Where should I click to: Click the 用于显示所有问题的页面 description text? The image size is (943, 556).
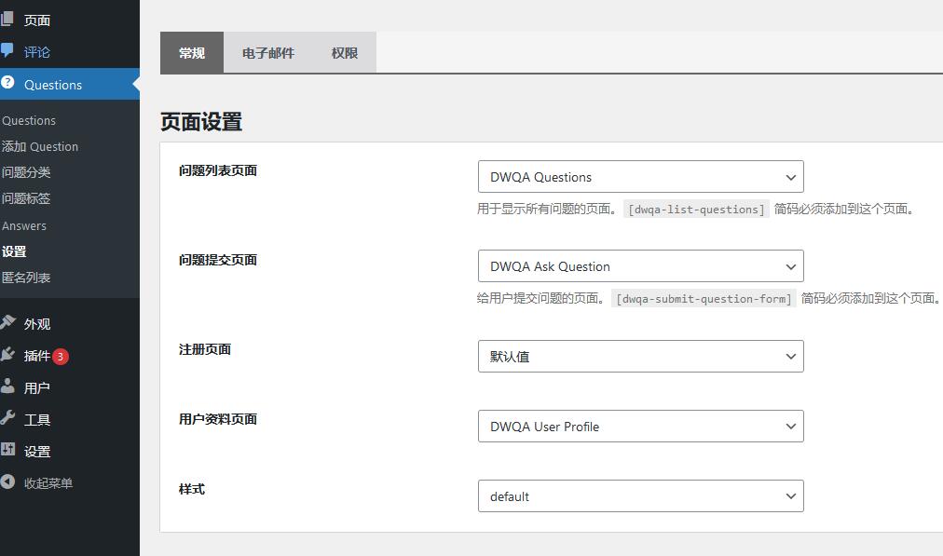[x=546, y=210]
